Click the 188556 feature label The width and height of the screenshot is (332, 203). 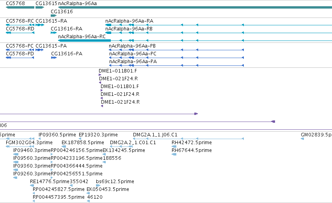click(x=112, y=158)
